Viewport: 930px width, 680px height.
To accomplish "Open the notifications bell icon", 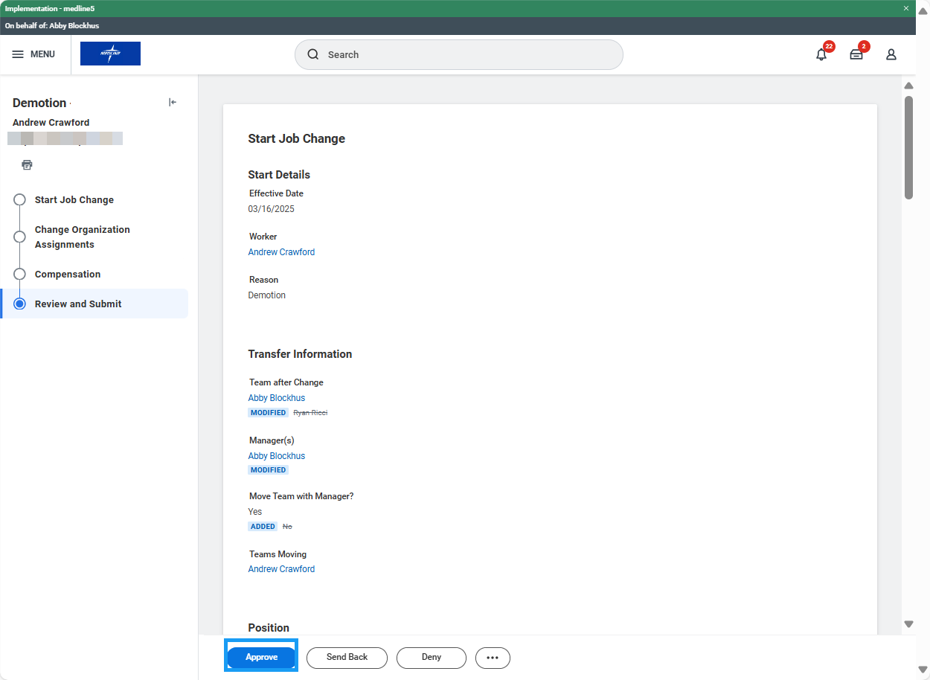I will tap(821, 54).
